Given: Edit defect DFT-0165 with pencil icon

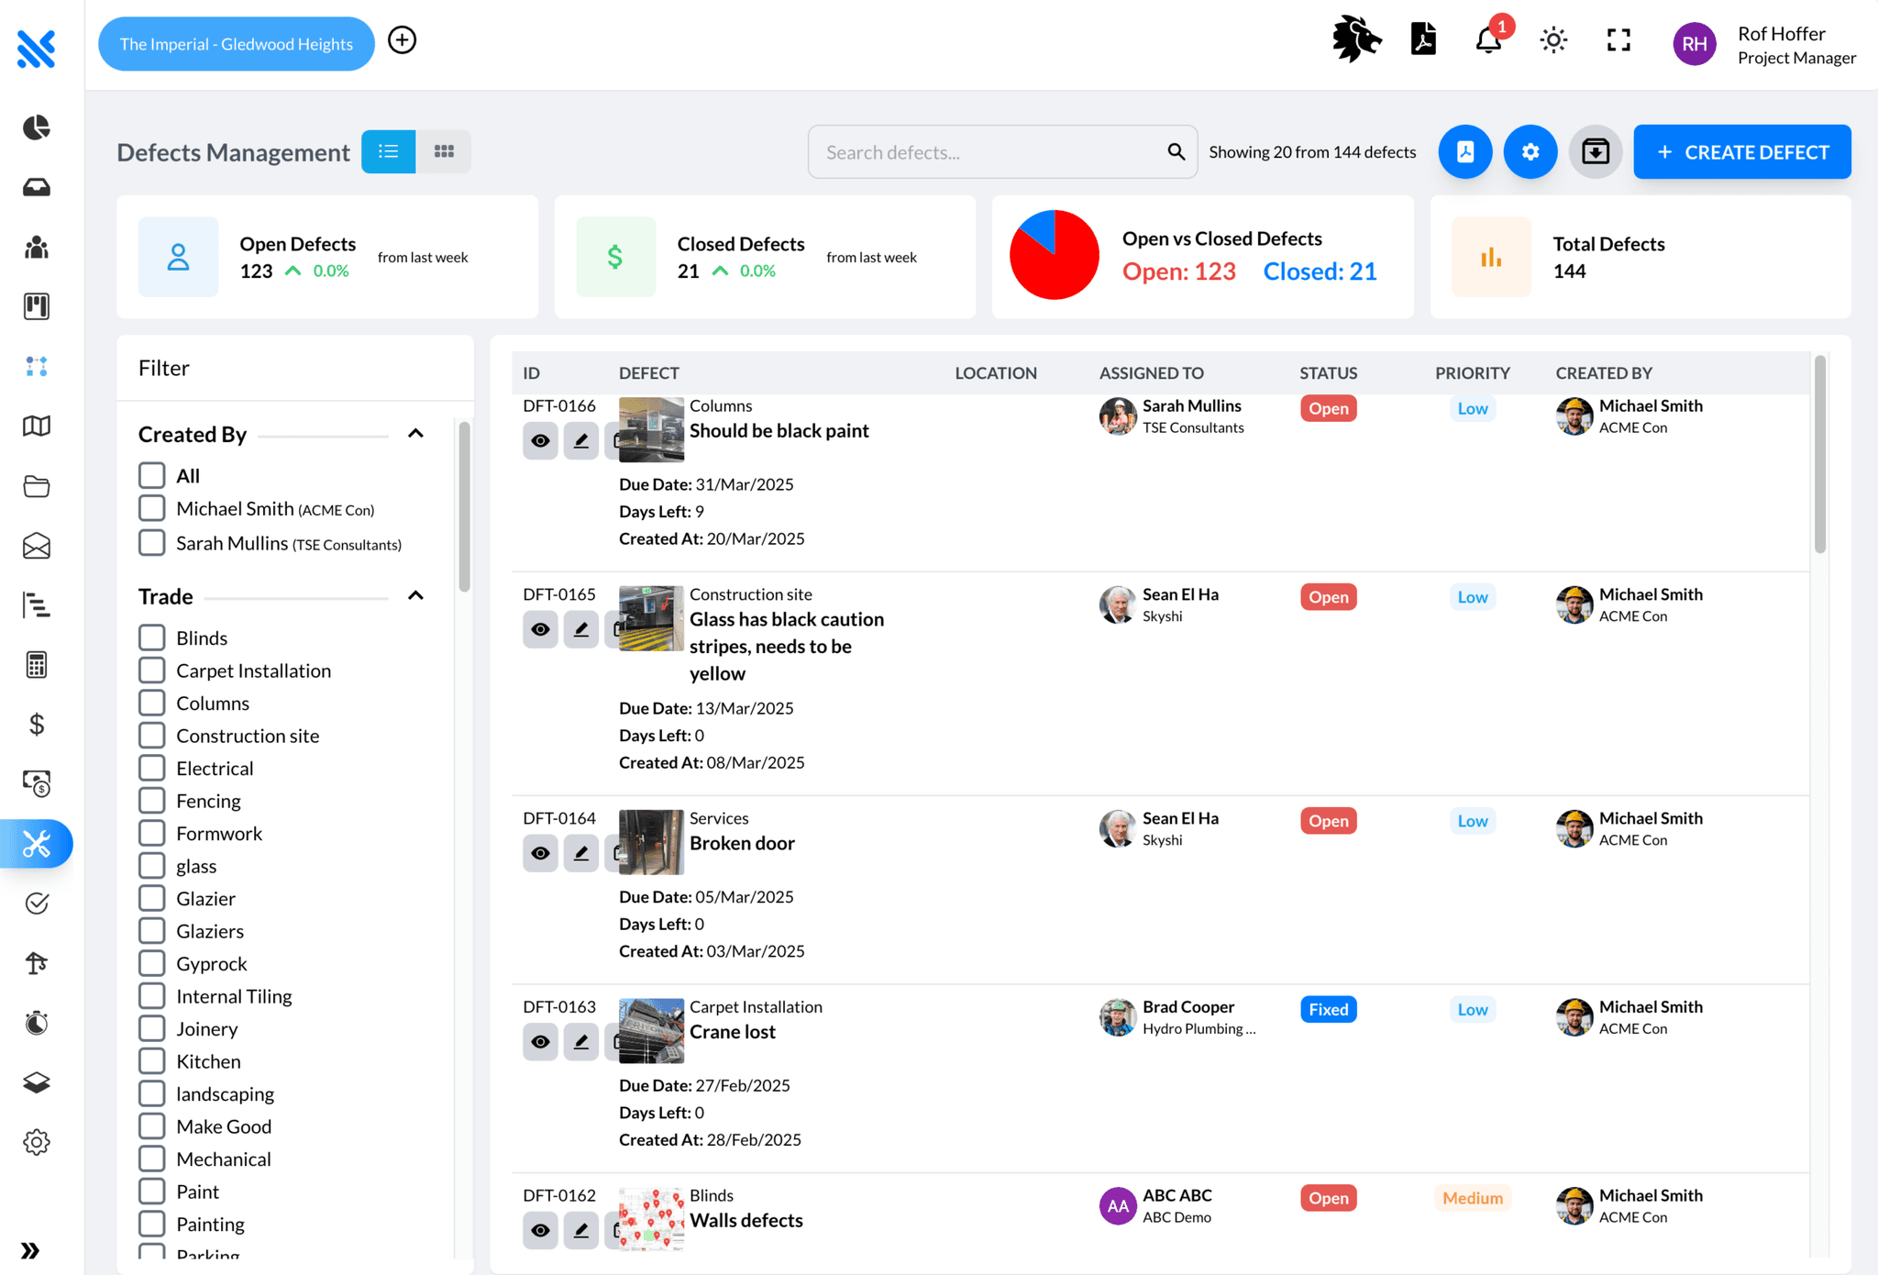Looking at the screenshot, I should pyautogui.click(x=580, y=629).
